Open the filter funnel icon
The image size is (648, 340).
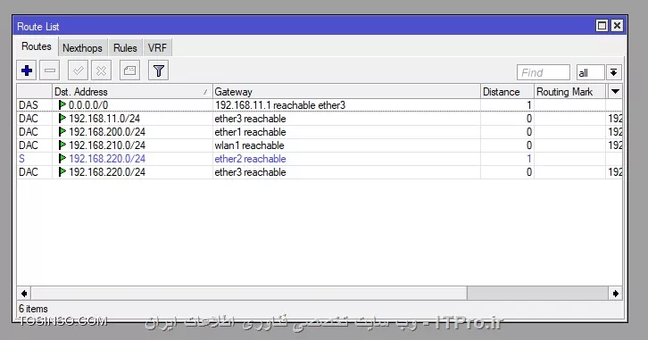[x=158, y=70]
